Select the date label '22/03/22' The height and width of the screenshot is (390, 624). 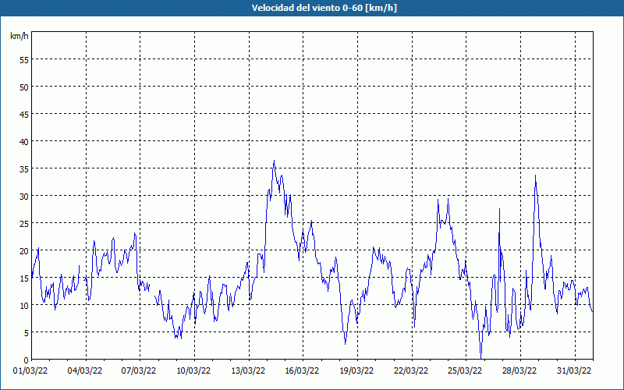click(411, 371)
